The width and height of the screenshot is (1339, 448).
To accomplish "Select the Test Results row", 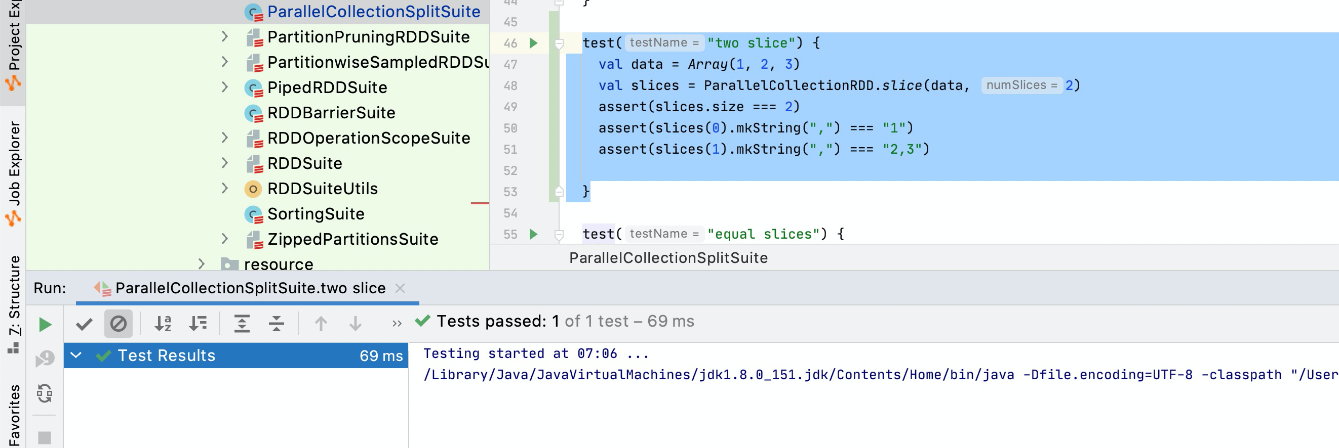I will (236, 355).
